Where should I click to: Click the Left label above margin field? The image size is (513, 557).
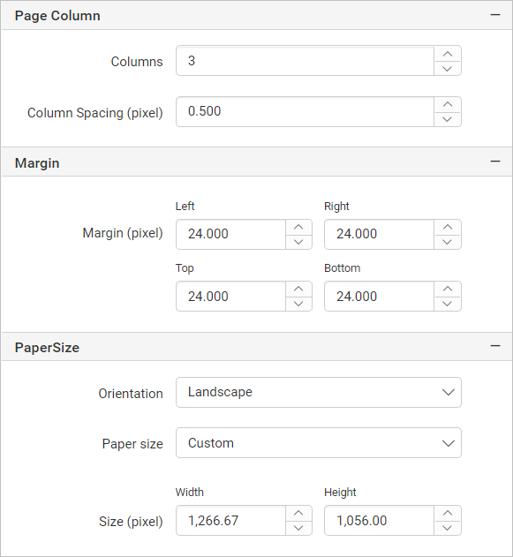click(185, 206)
